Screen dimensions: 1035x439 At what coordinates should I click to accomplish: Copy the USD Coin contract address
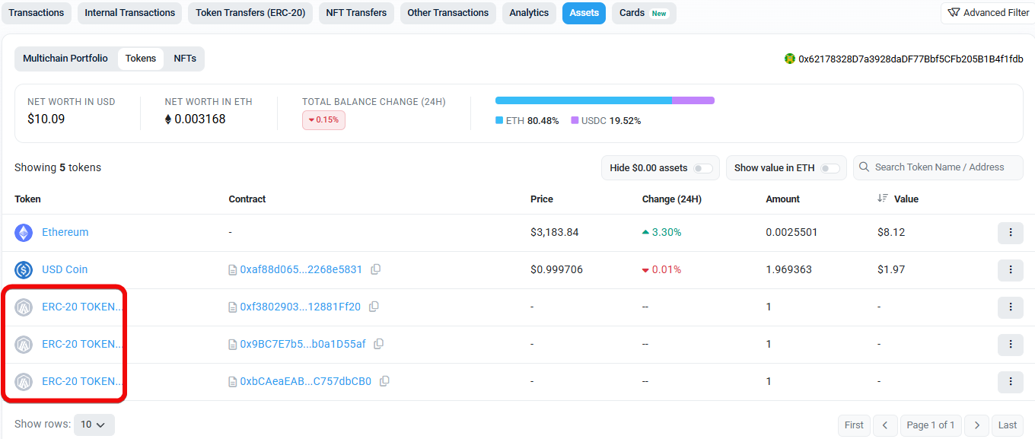click(x=375, y=269)
